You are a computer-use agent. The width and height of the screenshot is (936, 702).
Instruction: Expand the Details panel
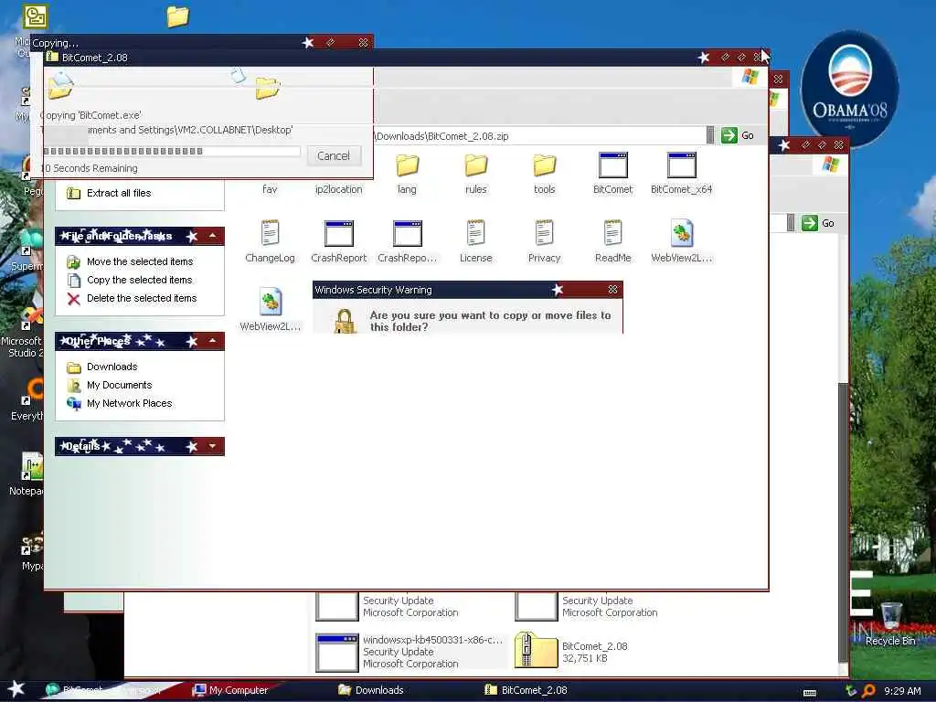pyautogui.click(x=212, y=446)
